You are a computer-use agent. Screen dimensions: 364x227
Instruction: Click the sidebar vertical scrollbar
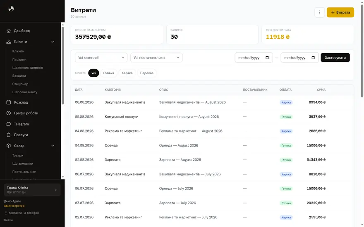point(62,66)
